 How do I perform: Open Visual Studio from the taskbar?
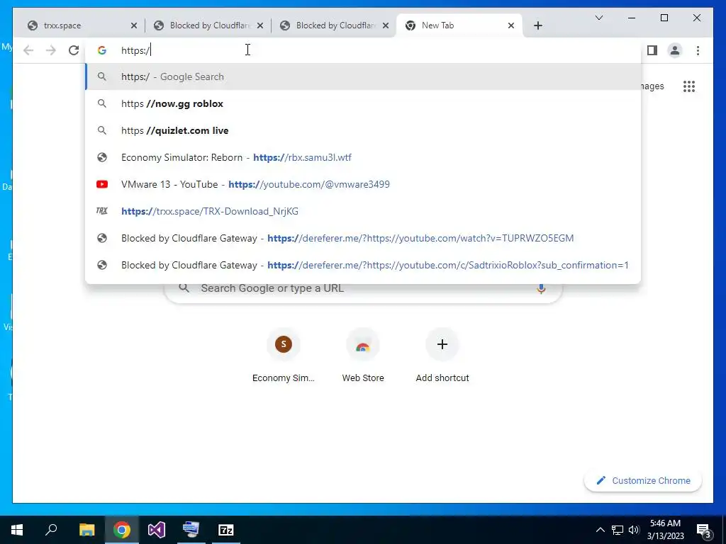click(x=157, y=530)
